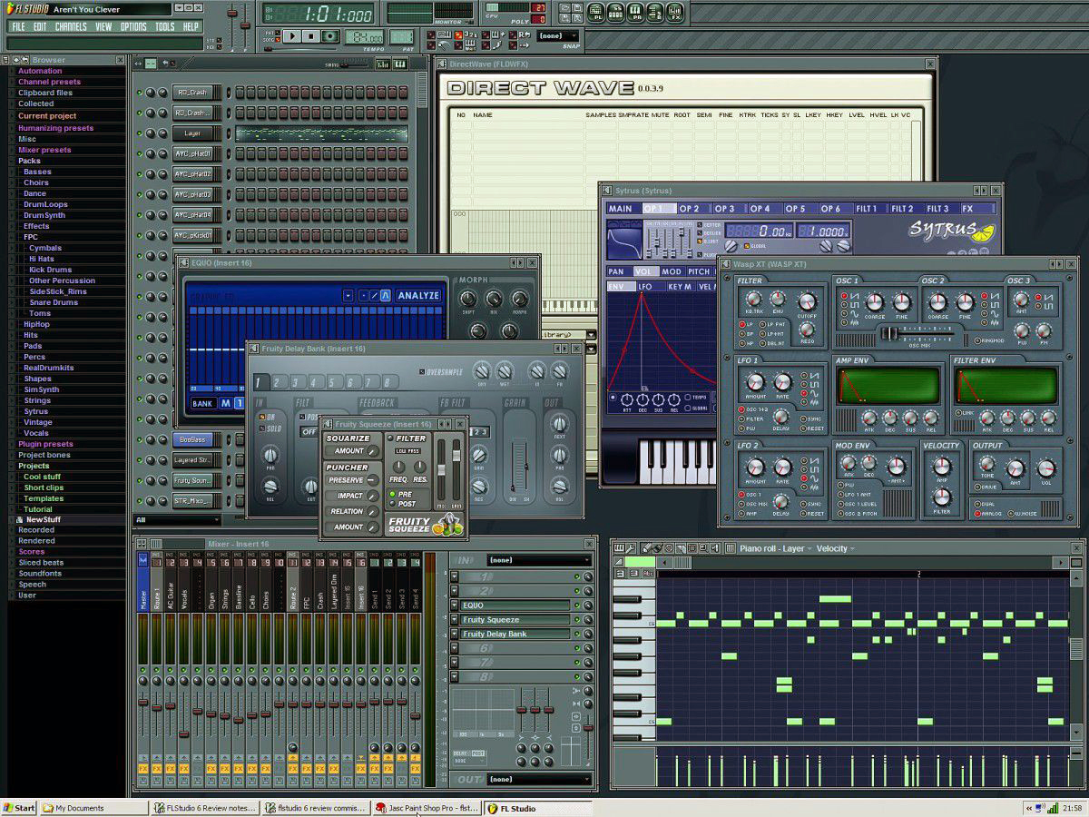Click the Piano roll snap grid icon
1089x817 pixels.
pos(730,548)
